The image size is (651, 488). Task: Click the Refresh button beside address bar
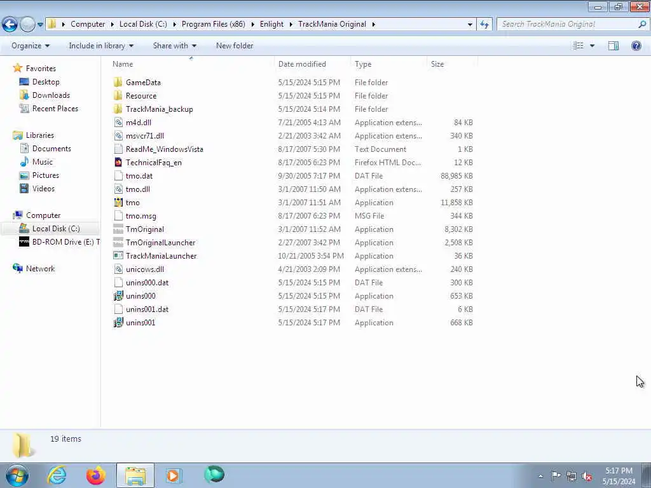pyautogui.click(x=484, y=24)
